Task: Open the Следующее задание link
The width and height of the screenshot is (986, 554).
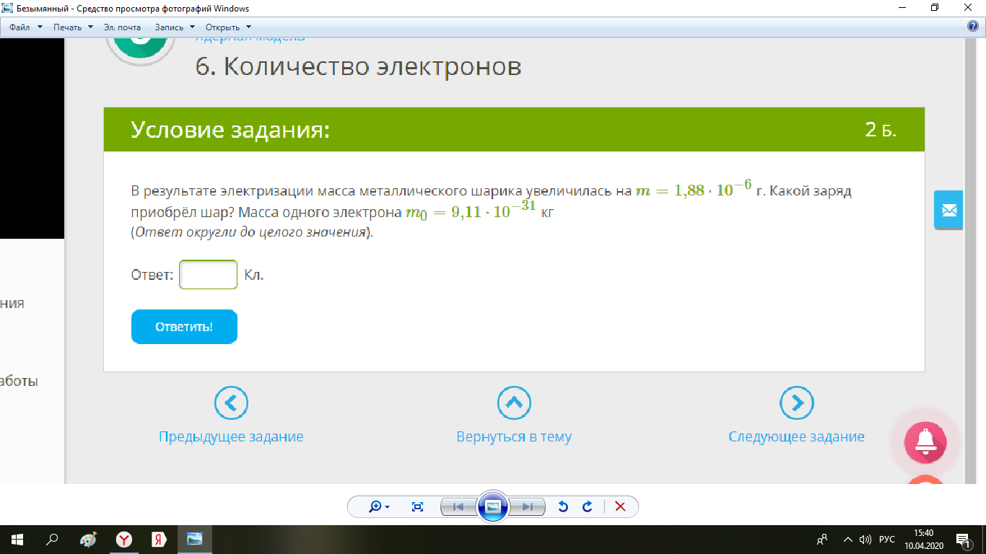Action: (796, 437)
